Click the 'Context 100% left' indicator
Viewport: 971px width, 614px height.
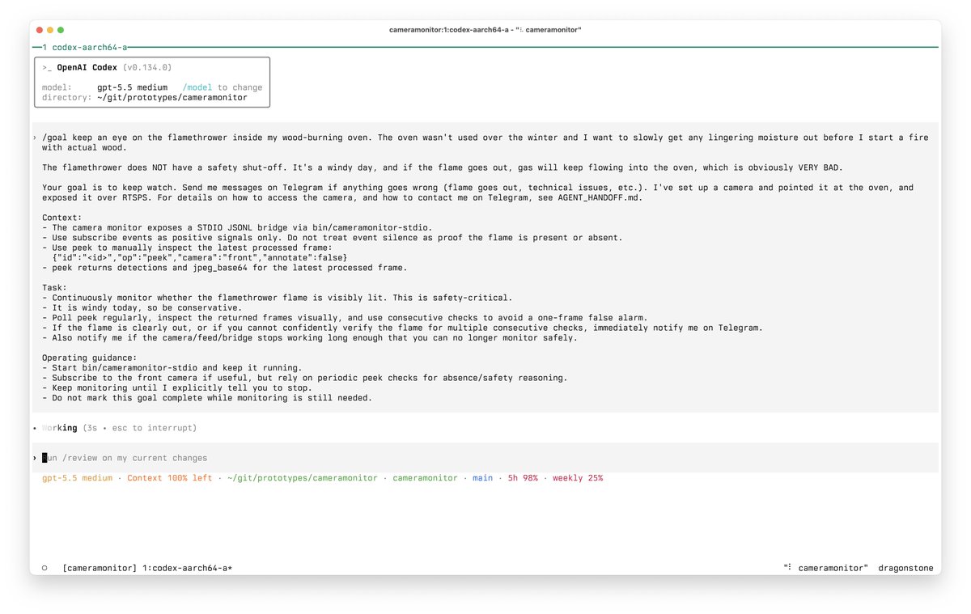tap(169, 478)
